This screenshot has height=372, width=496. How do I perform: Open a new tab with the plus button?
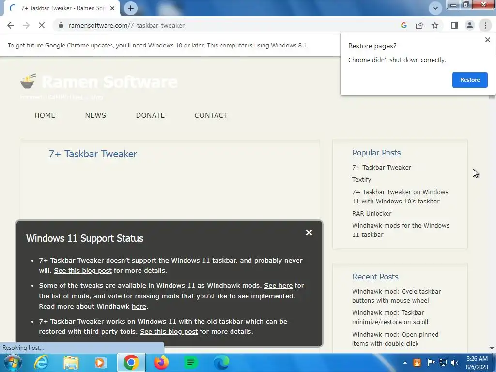tap(131, 8)
